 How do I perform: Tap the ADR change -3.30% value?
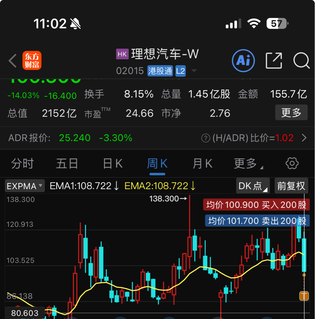tap(116, 138)
